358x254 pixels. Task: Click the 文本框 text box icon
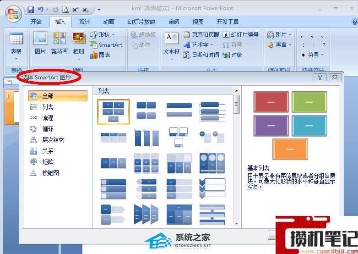[x=172, y=39]
